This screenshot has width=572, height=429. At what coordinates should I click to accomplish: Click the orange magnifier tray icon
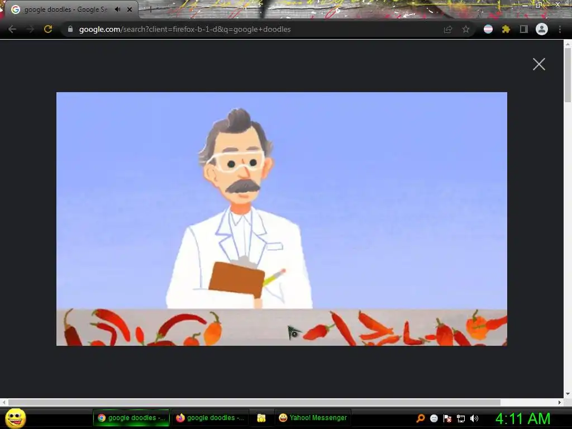(421, 418)
